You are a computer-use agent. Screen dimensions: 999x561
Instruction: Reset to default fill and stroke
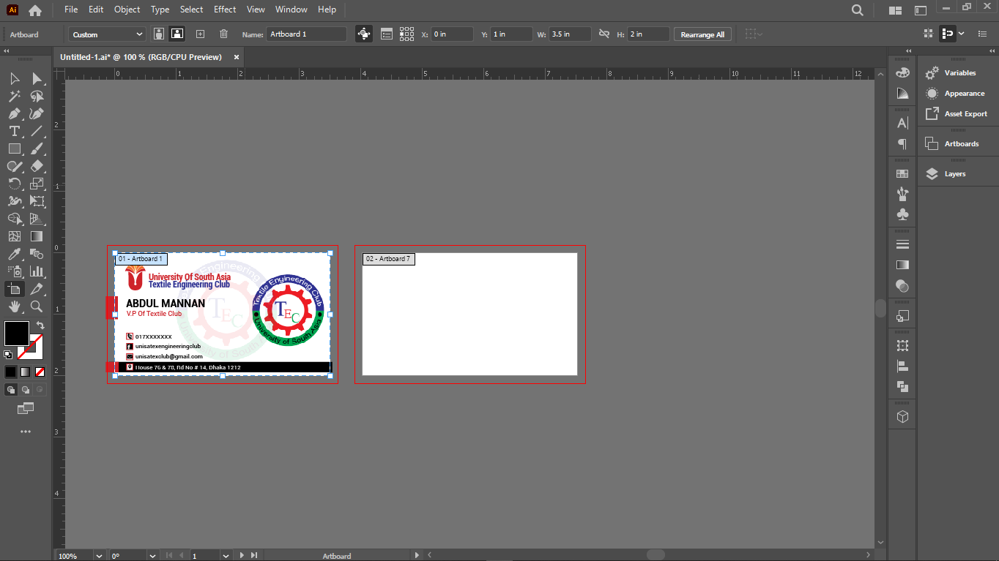(x=8, y=355)
